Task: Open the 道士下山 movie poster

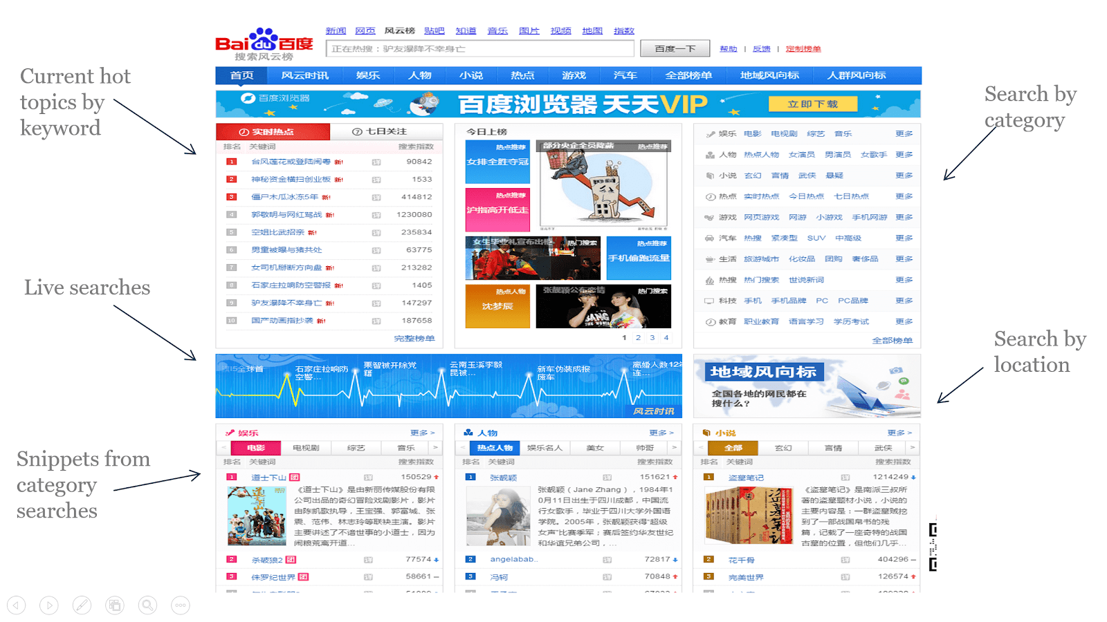Action: 257,516
